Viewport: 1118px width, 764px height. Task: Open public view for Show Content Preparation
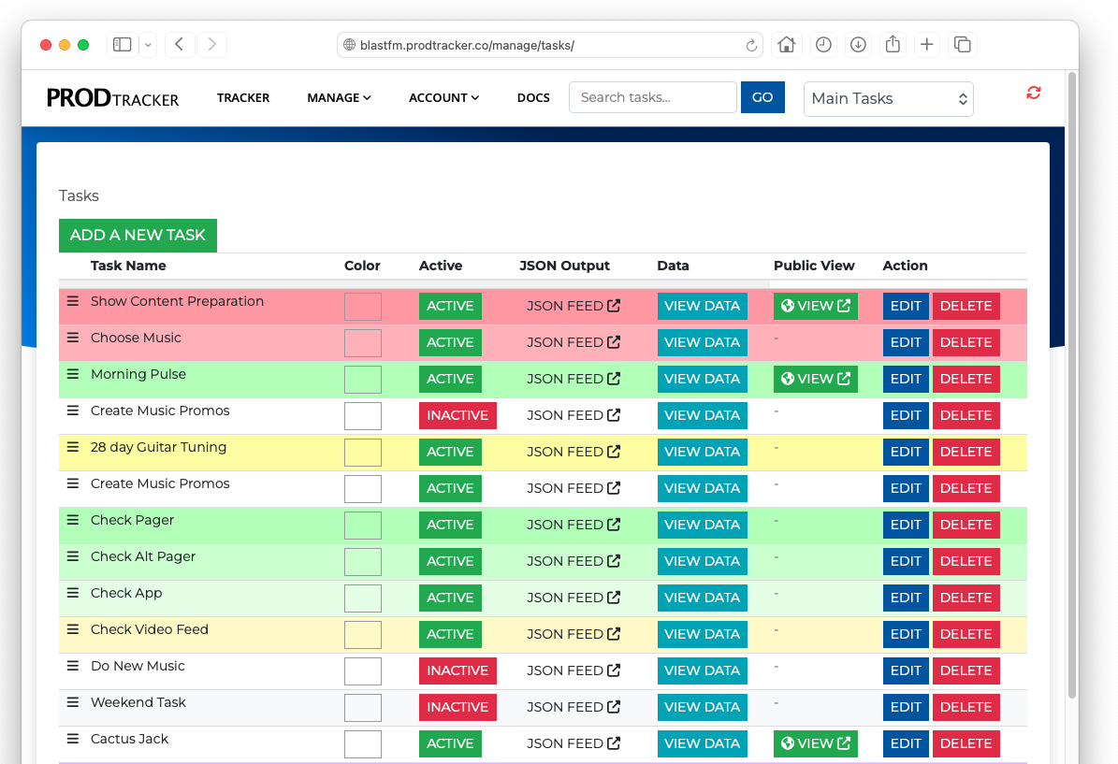pos(815,306)
